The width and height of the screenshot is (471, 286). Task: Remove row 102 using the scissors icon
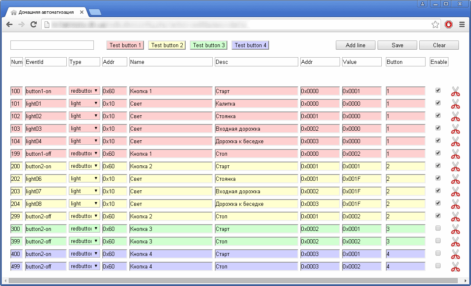456,116
